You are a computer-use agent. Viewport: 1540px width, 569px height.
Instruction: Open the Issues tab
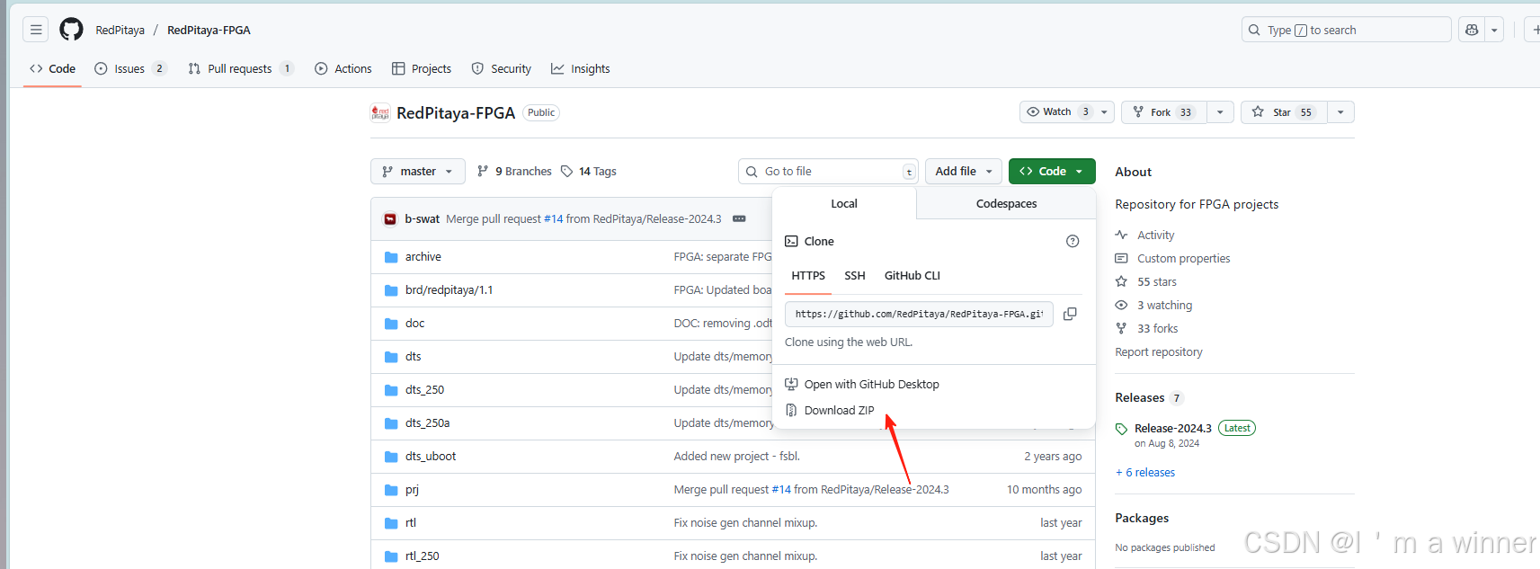(x=130, y=68)
